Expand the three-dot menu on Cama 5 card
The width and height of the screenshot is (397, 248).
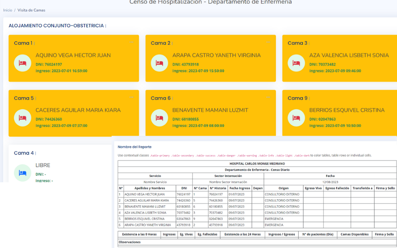pyautogui.click(x=132, y=97)
